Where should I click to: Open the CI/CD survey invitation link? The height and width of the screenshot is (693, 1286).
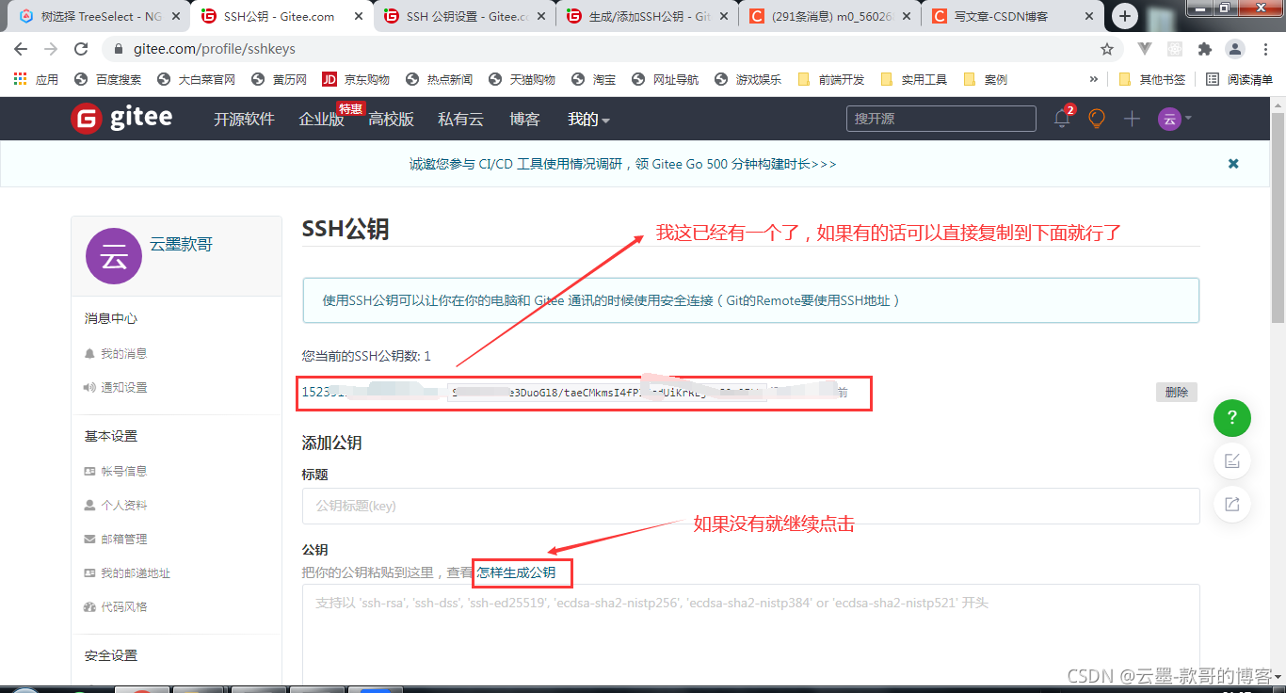622,164
